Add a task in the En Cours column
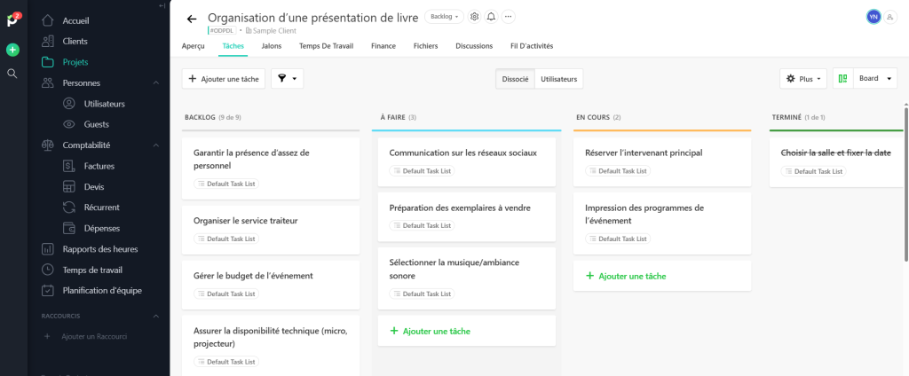Screen dimensions: 909x376 pyautogui.click(x=662, y=277)
